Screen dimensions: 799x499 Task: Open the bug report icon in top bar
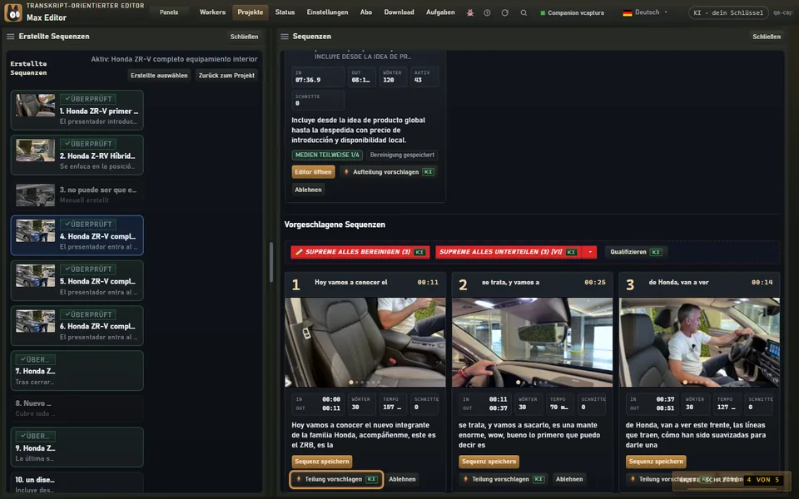pyautogui.click(x=469, y=12)
